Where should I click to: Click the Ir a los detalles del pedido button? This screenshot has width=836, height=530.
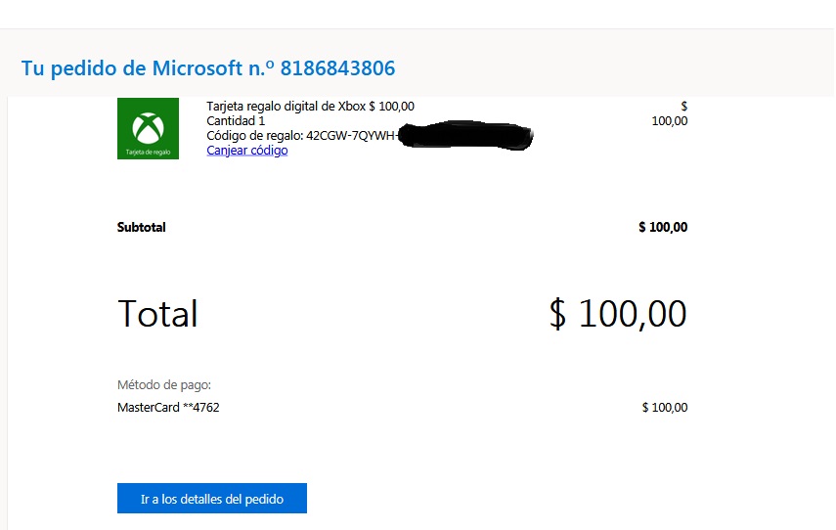211,498
